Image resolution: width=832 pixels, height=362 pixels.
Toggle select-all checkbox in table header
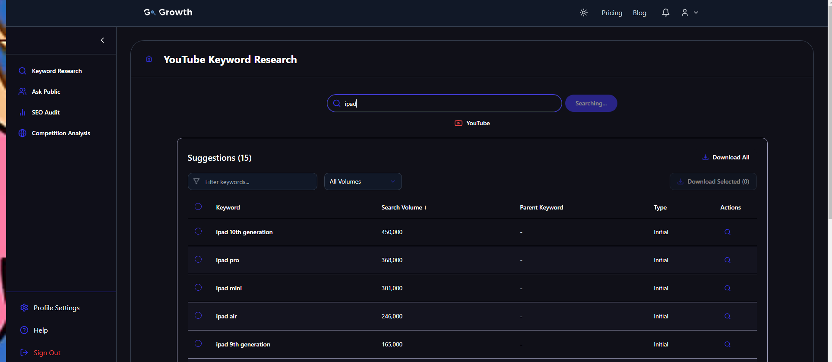198,206
